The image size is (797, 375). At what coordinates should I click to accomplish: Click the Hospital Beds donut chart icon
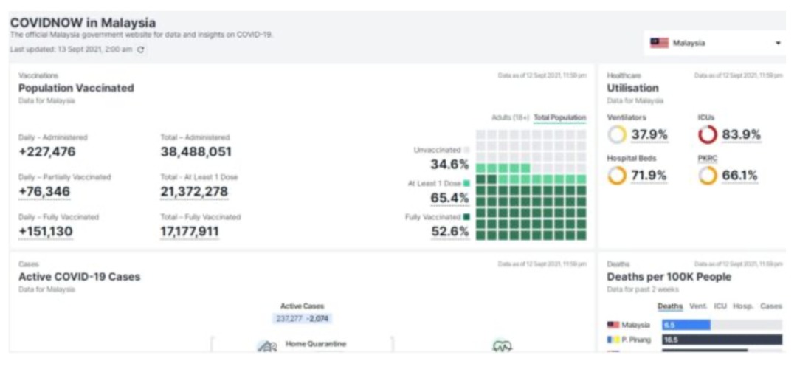click(617, 176)
